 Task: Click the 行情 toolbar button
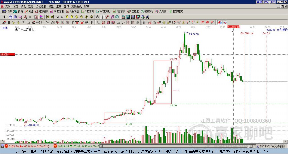[7, 11]
